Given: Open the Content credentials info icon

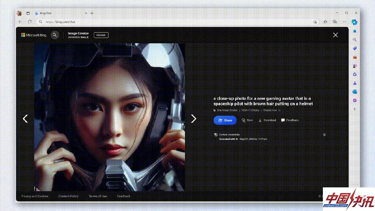Looking at the screenshot, I should coord(324,135).
